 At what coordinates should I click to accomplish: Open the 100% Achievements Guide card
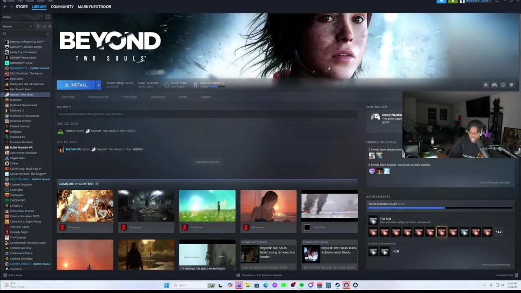(329, 255)
